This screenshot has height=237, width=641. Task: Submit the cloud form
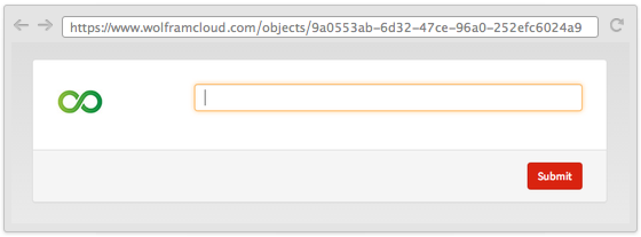click(x=554, y=176)
